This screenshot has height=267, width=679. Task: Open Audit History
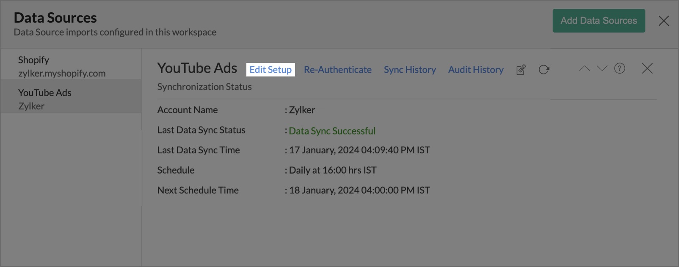click(476, 70)
